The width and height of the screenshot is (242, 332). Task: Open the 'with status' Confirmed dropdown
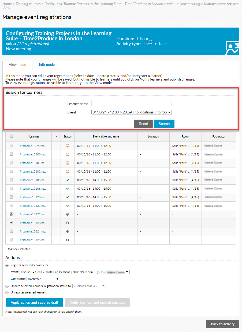[x=43, y=279]
